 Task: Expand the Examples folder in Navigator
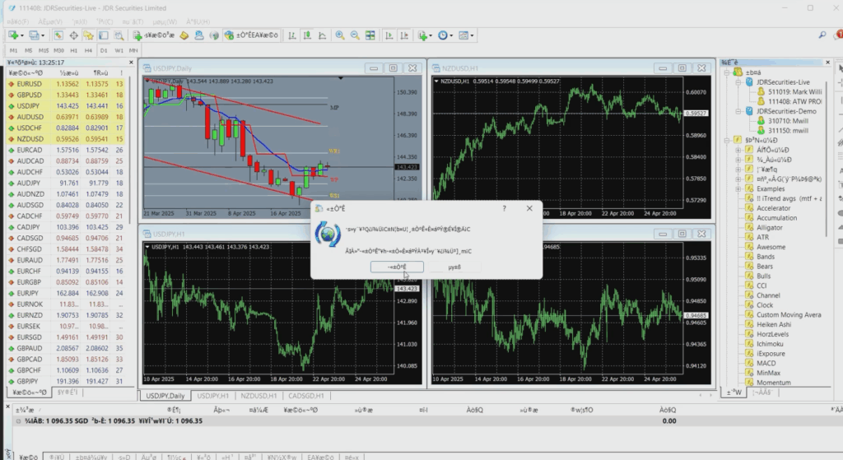coord(738,189)
